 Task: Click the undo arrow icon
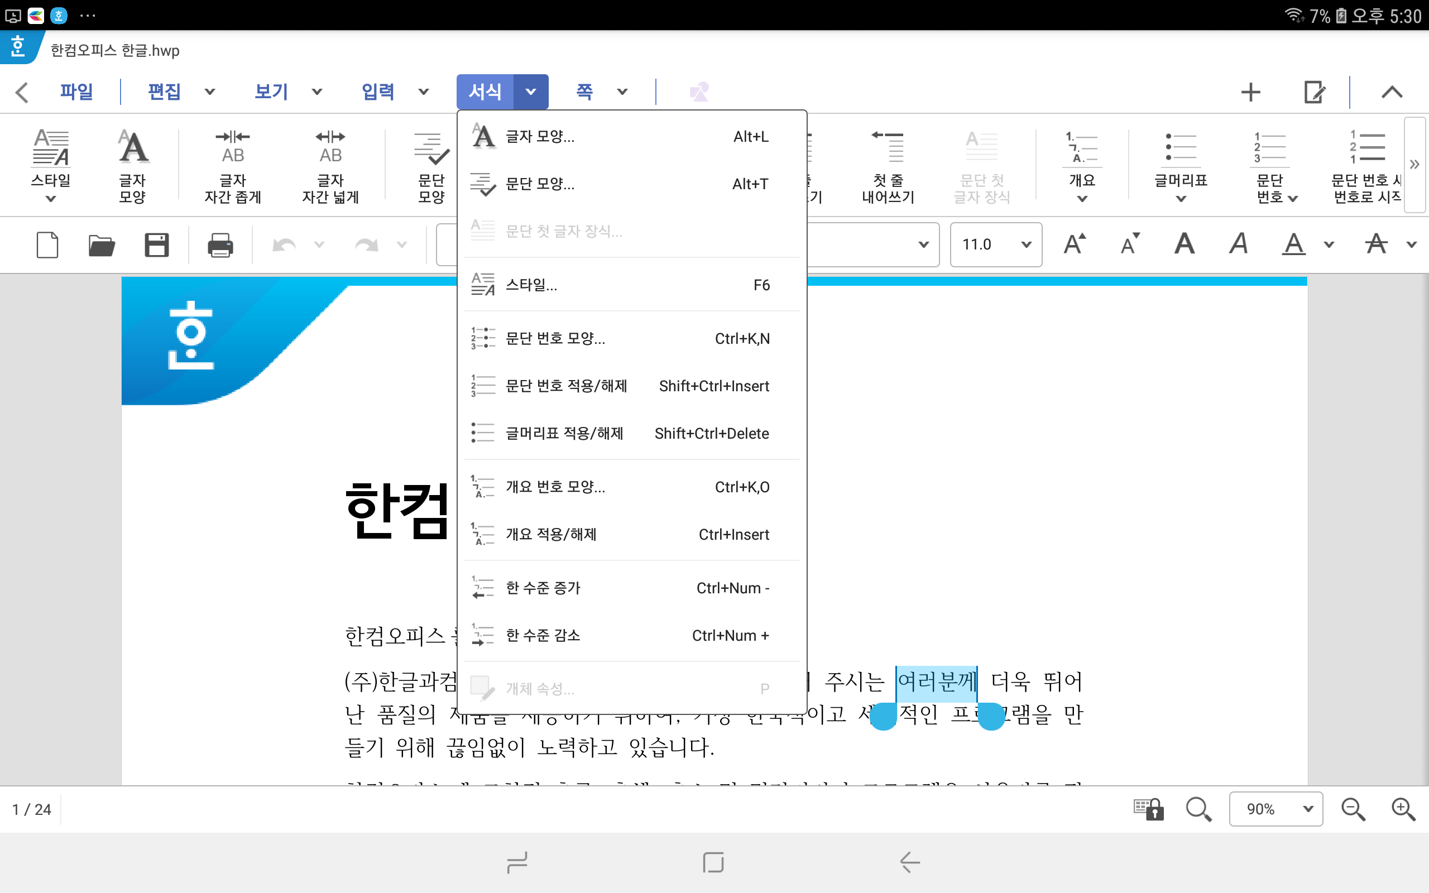tap(284, 244)
